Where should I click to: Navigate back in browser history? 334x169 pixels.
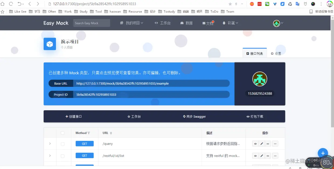pos(30,4)
